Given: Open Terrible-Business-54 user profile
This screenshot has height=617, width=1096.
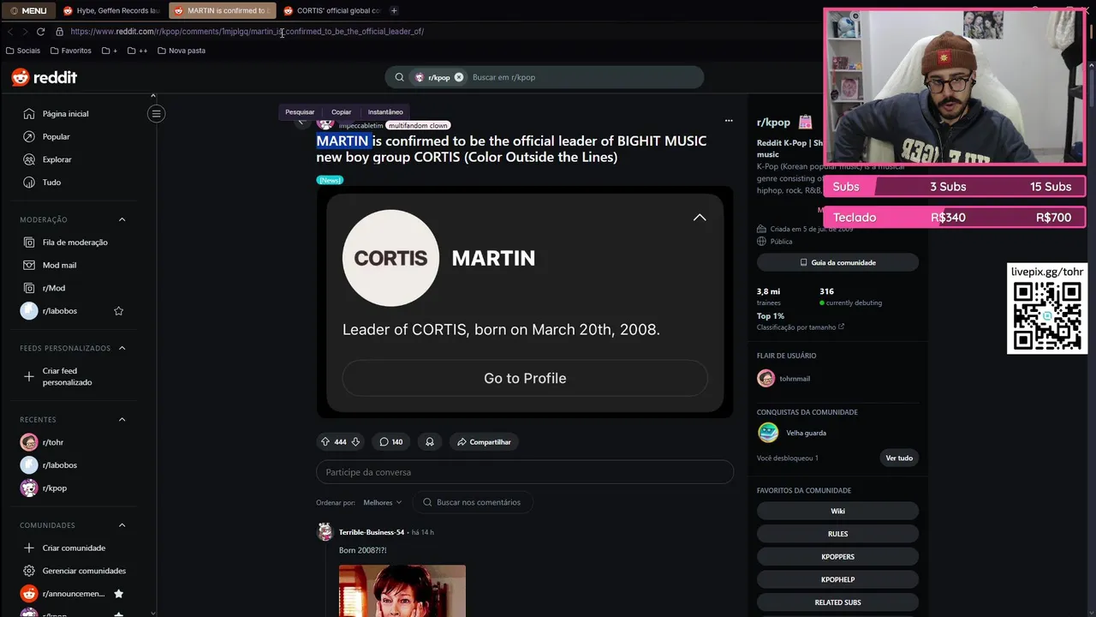Looking at the screenshot, I should pyautogui.click(x=372, y=532).
